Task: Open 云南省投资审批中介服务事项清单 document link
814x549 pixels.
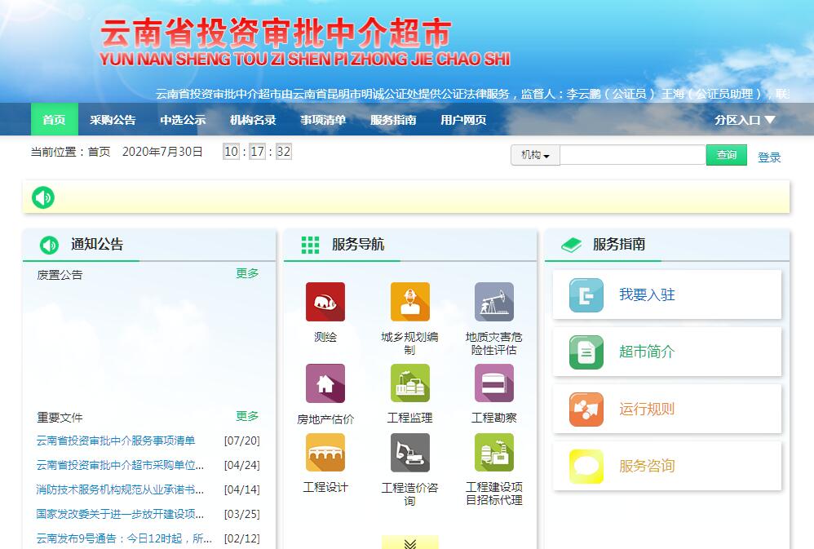Action: tap(116, 441)
